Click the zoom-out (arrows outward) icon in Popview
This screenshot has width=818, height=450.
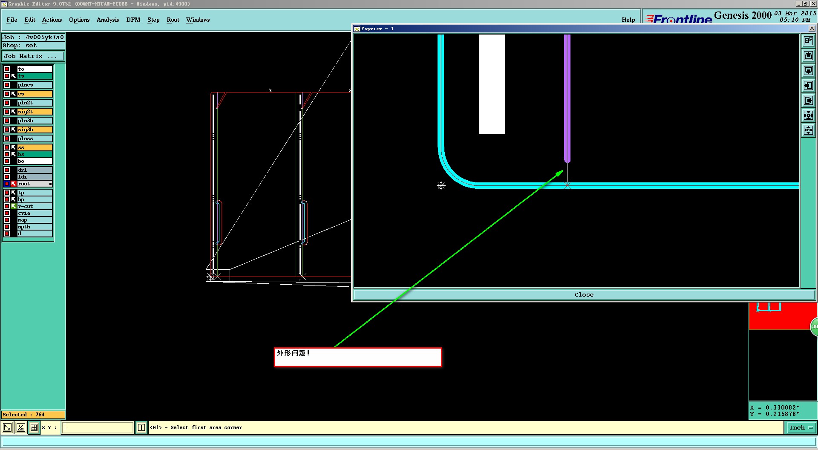808,130
